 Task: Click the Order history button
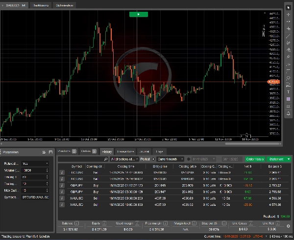[x=255, y=159]
